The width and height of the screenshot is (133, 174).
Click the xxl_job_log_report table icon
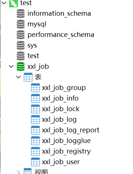tap(35, 130)
